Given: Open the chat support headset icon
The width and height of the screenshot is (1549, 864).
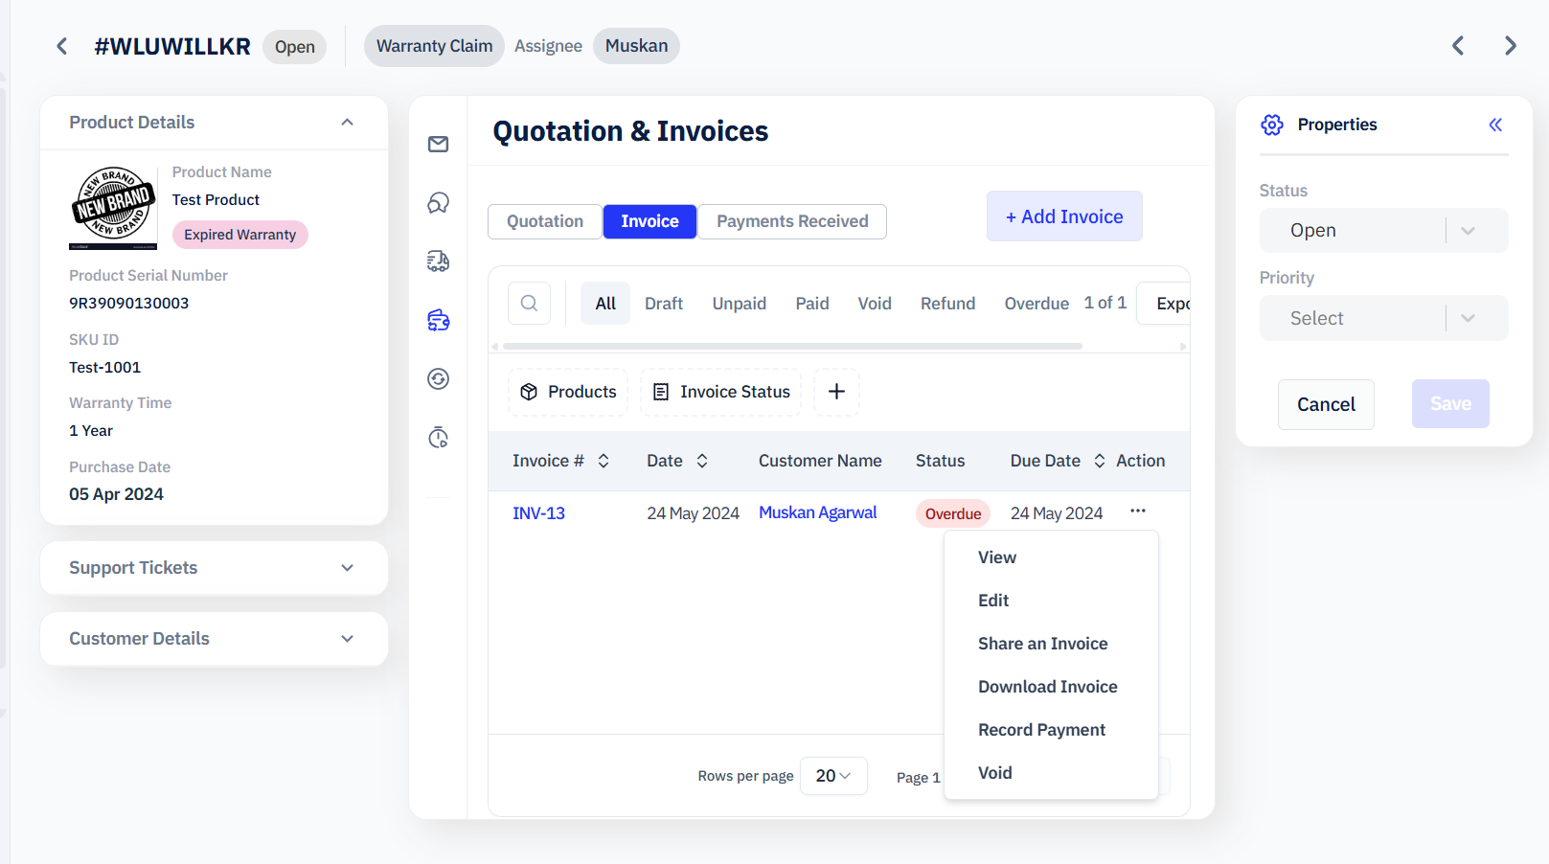Looking at the screenshot, I should [438, 203].
